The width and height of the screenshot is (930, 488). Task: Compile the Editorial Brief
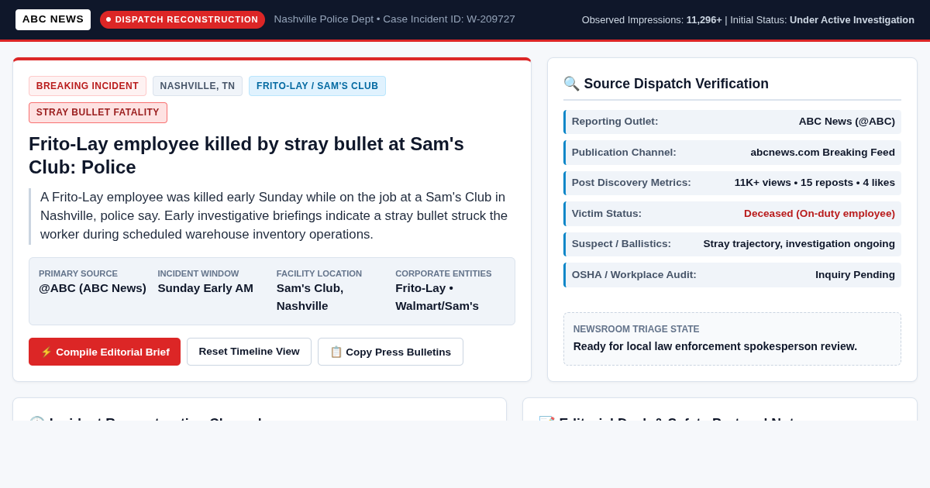pyautogui.click(x=105, y=352)
